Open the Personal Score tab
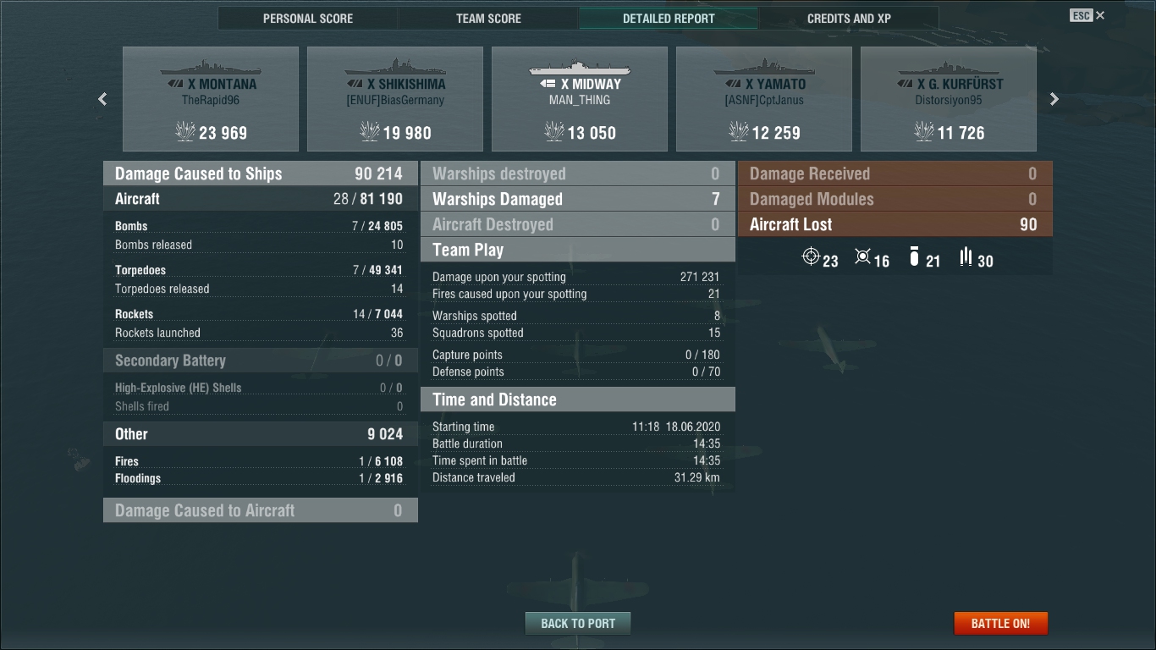 (308, 19)
